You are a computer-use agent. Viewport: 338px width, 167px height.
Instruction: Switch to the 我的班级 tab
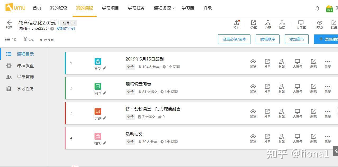pyautogui.click(x=58, y=8)
